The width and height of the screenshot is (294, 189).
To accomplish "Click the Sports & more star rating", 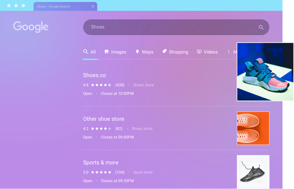I will tap(101, 172).
